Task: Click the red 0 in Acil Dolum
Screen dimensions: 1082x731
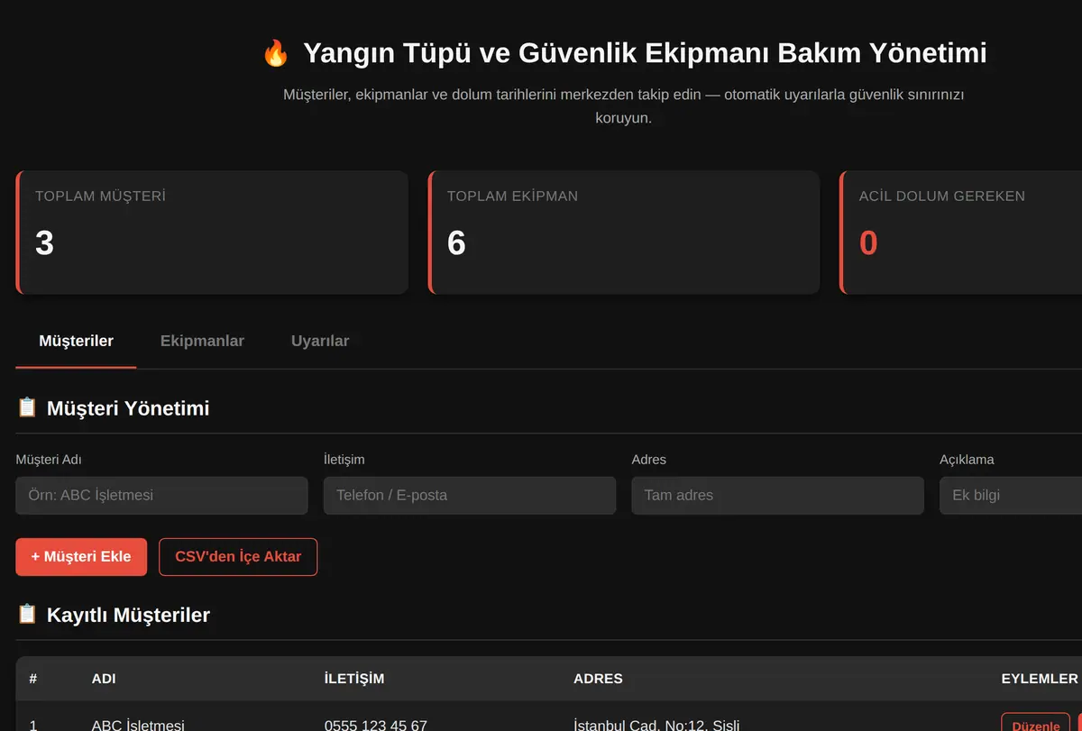Action: (x=868, y=243)
